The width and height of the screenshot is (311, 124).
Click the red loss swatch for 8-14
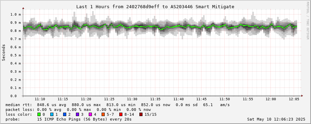tap(121, 114)
